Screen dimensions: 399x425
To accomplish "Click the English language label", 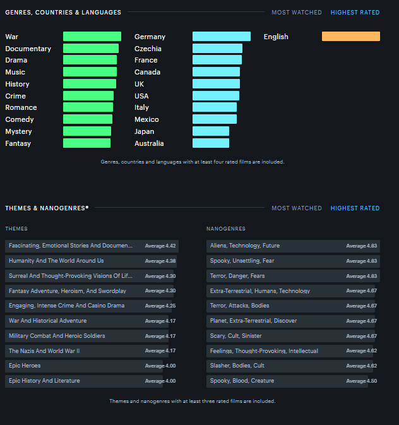I will [x=276, y=37].
